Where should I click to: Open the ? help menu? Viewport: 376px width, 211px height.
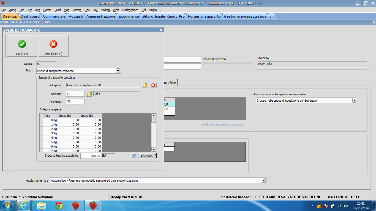point(161,10)
